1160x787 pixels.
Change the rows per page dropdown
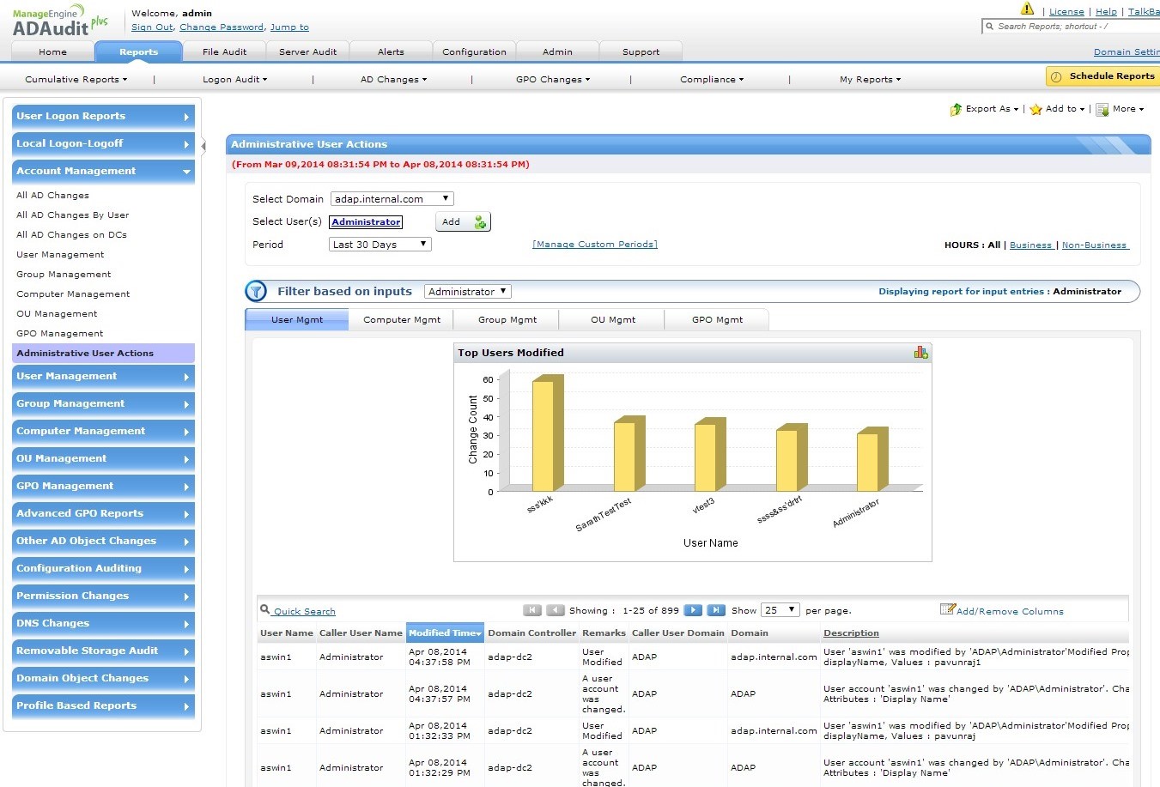pos(780,610)
